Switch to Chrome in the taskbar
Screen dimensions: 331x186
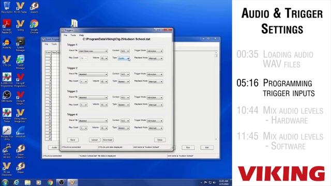(x=50, y=182)
